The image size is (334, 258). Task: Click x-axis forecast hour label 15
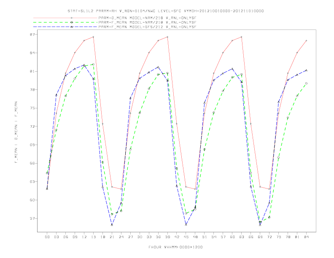click(93, 237)
